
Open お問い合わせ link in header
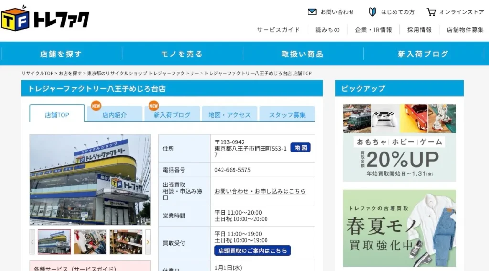click(x=337, y=12)
